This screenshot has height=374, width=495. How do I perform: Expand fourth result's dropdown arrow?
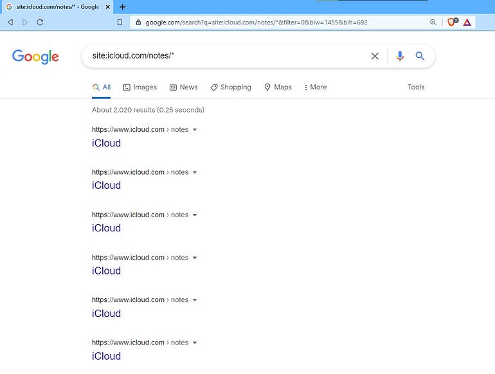[x=195, y=258]
